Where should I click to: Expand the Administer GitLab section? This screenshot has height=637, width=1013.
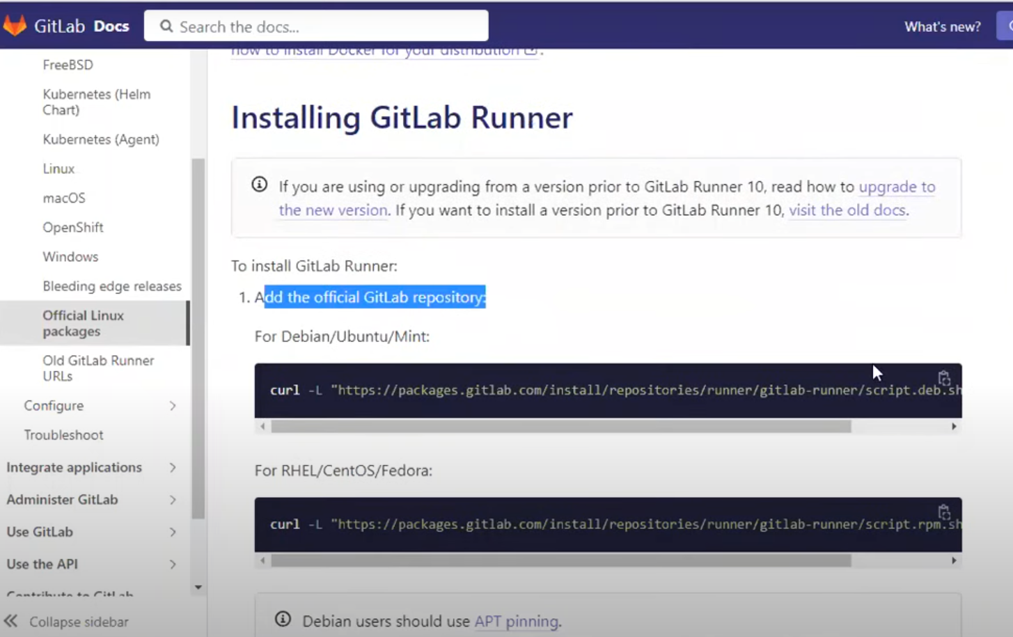pos(173,500)
